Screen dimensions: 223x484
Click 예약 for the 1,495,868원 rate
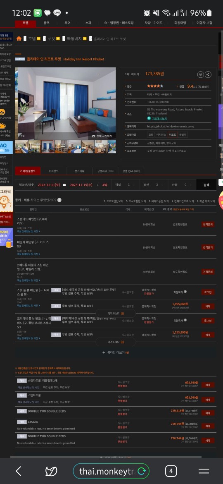[x=208, y=306]
